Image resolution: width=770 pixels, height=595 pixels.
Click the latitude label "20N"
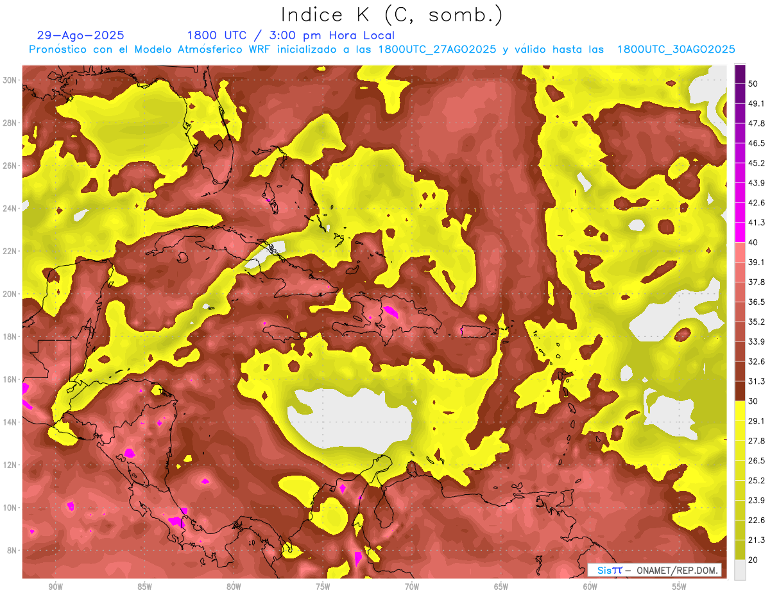tap(11, 294)
